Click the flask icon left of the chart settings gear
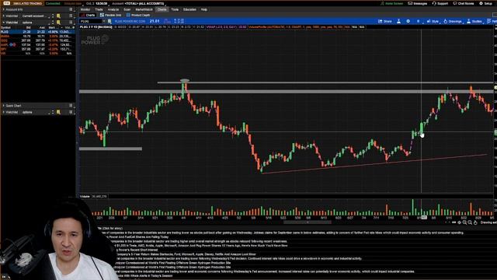The image size is (497, 280). (x=398, y=21)
